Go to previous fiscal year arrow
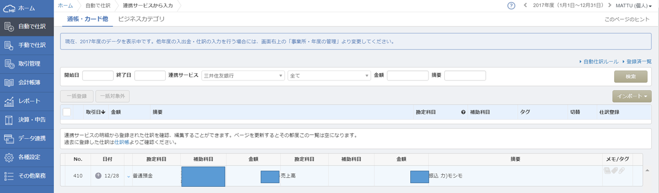Image resolution: width=659 pixels, height=193 pixels. (x=526, y=6)
